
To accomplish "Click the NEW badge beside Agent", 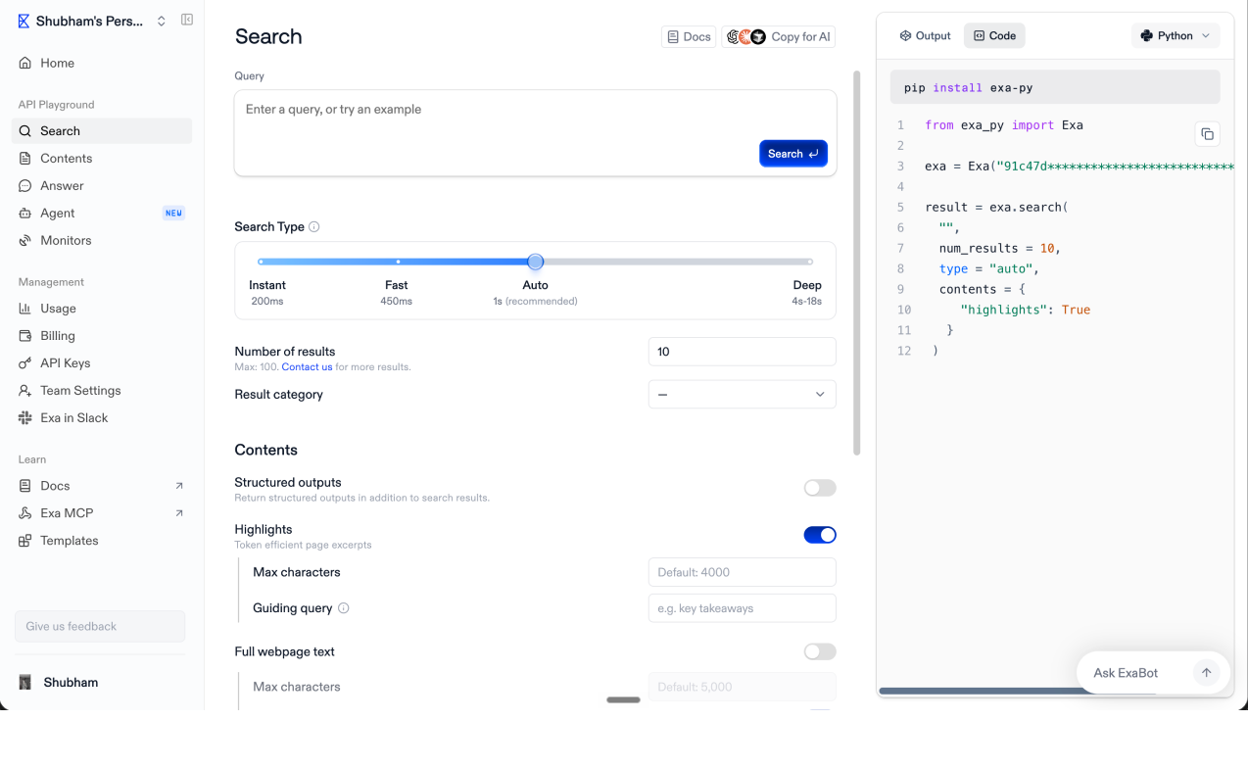I will [x=173, y=214].
